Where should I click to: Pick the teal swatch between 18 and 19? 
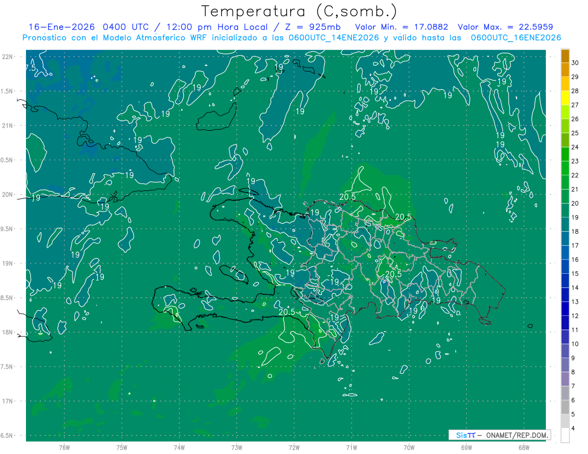(565, 225)
